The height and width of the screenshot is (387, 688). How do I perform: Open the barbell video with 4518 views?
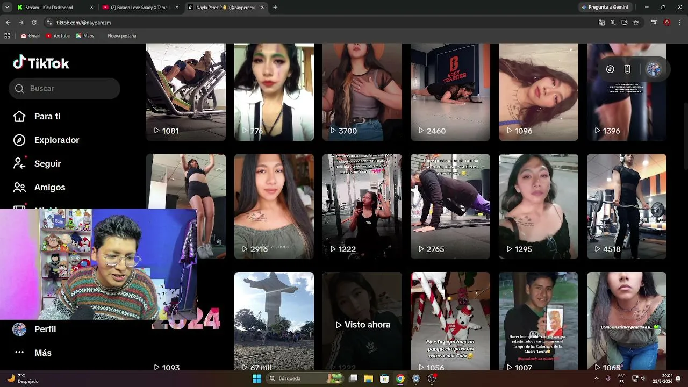pyautogui.click(x=627, y=206)
